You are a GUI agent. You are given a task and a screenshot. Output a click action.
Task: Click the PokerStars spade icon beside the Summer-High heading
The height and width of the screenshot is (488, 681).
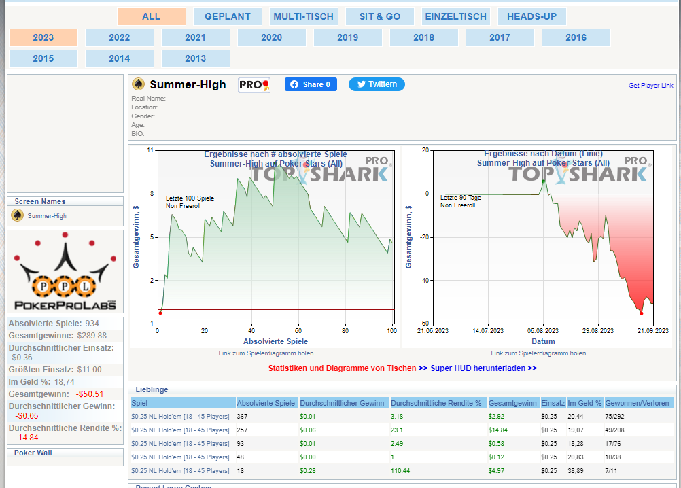138,84
